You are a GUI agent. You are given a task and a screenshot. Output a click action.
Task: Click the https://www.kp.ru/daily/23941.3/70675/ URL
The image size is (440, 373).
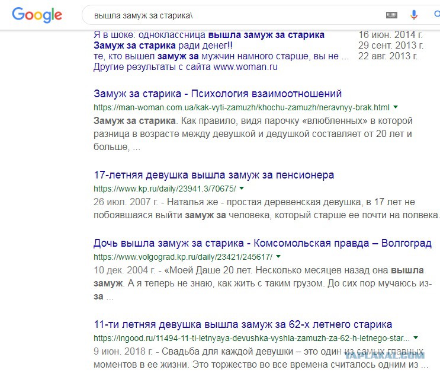click(165, 189)
